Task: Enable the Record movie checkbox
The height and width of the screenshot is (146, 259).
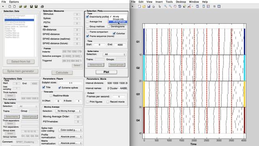Action: pyautogui.click(x=108, y=102)
